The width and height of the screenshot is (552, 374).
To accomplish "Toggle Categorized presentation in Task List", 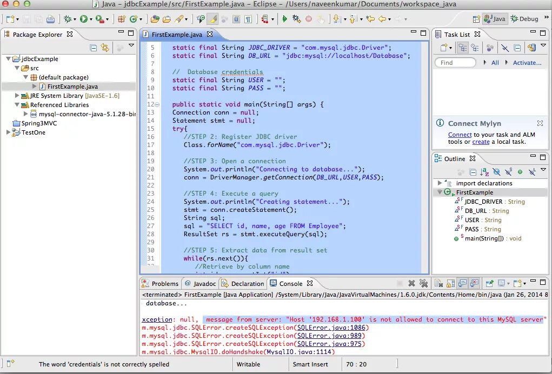I will click(463, 48).
